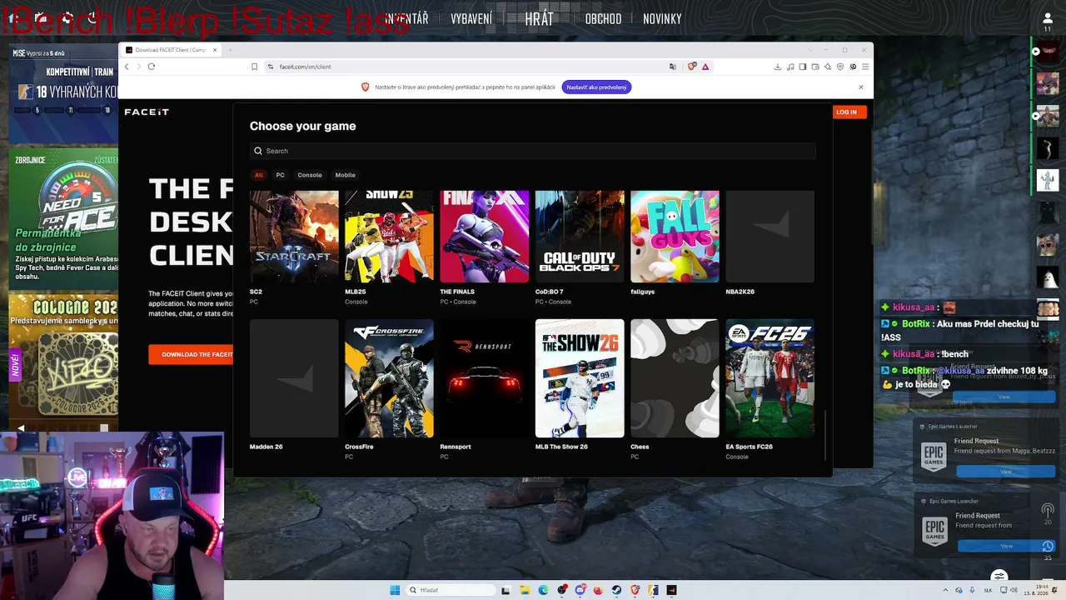Select the PC game filter
Viewport: 1066px width, 600px height.
point(280,175)
